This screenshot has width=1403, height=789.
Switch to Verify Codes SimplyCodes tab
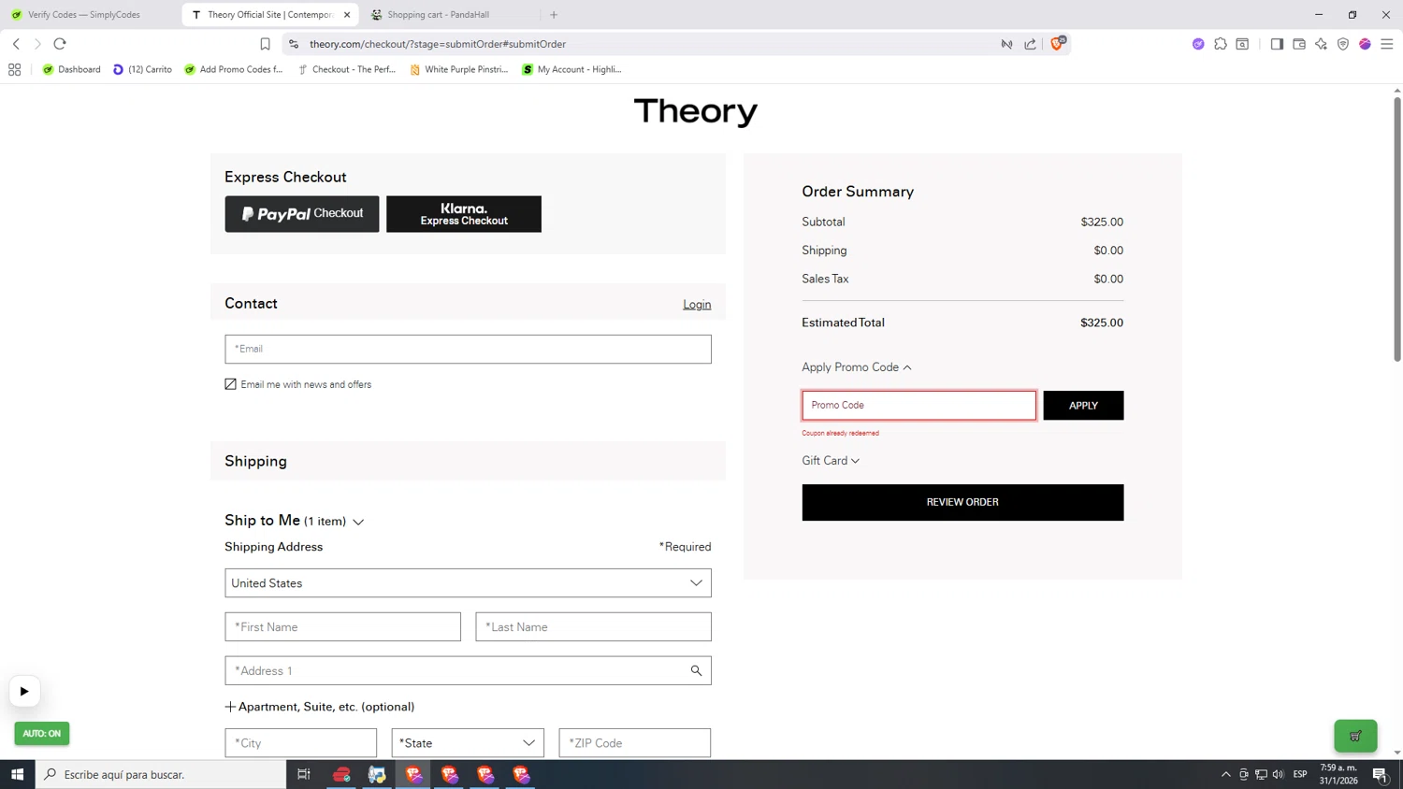point(84,15)
